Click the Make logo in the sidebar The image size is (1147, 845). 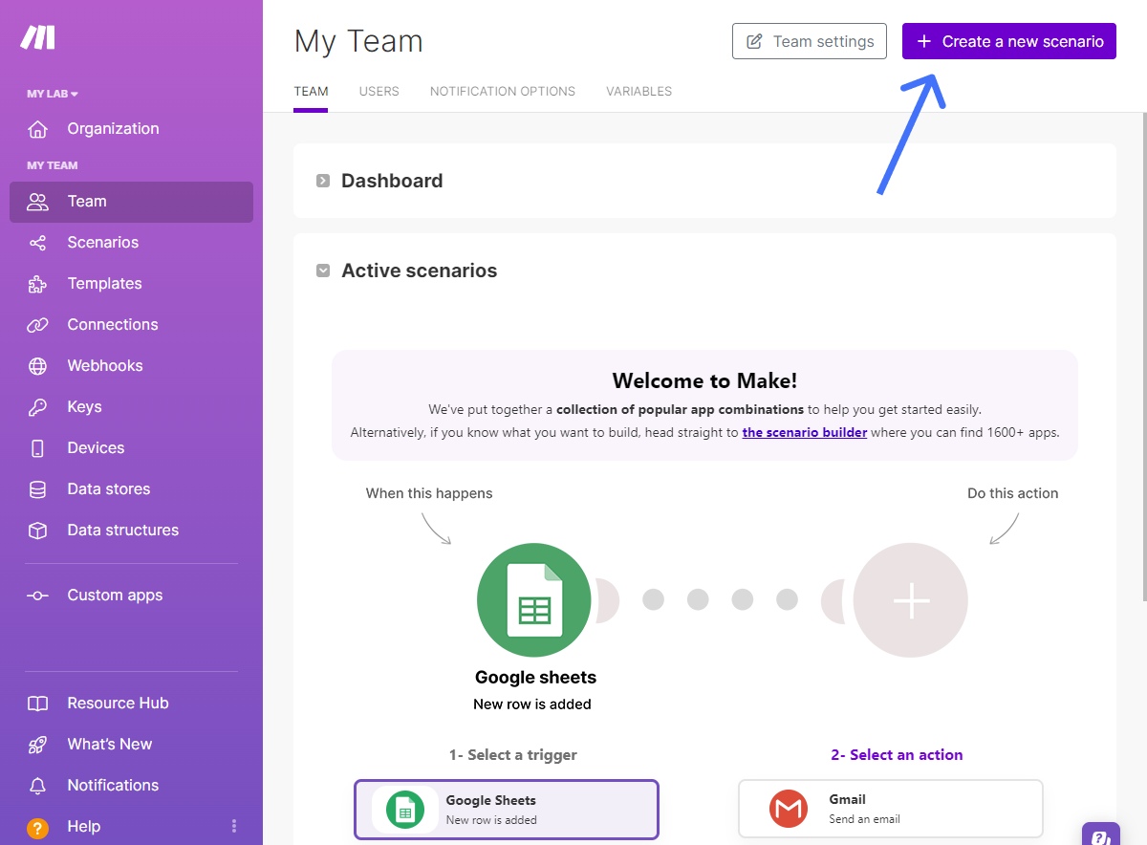38,37
